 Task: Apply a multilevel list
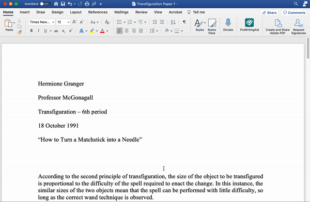(x=140, y=22)
